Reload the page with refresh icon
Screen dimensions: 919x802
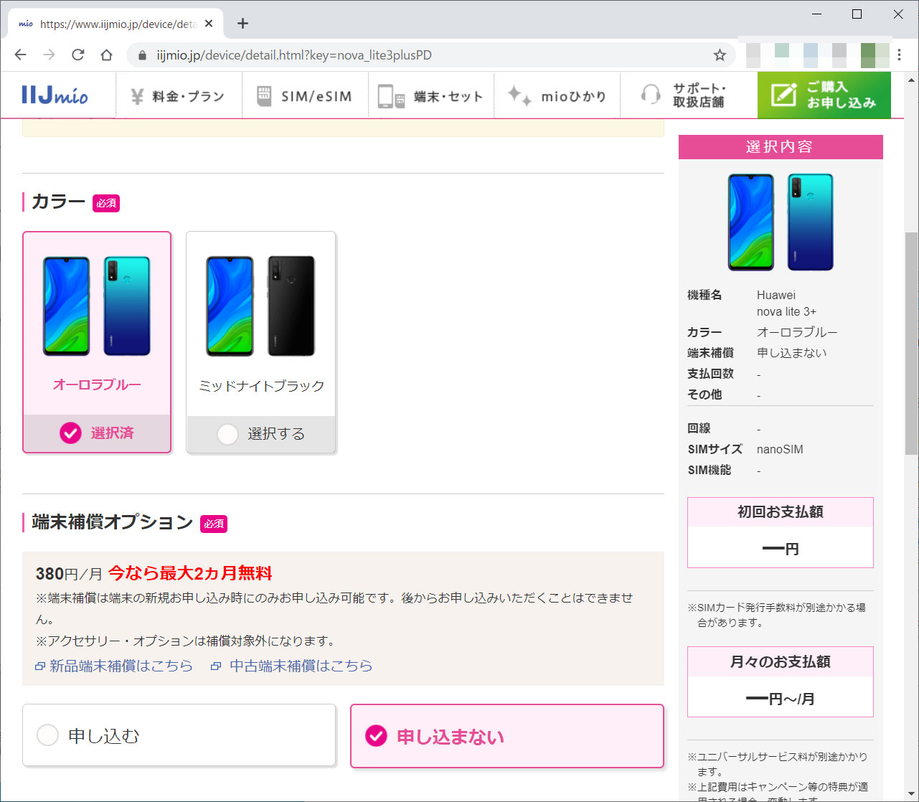click(77, 55)
